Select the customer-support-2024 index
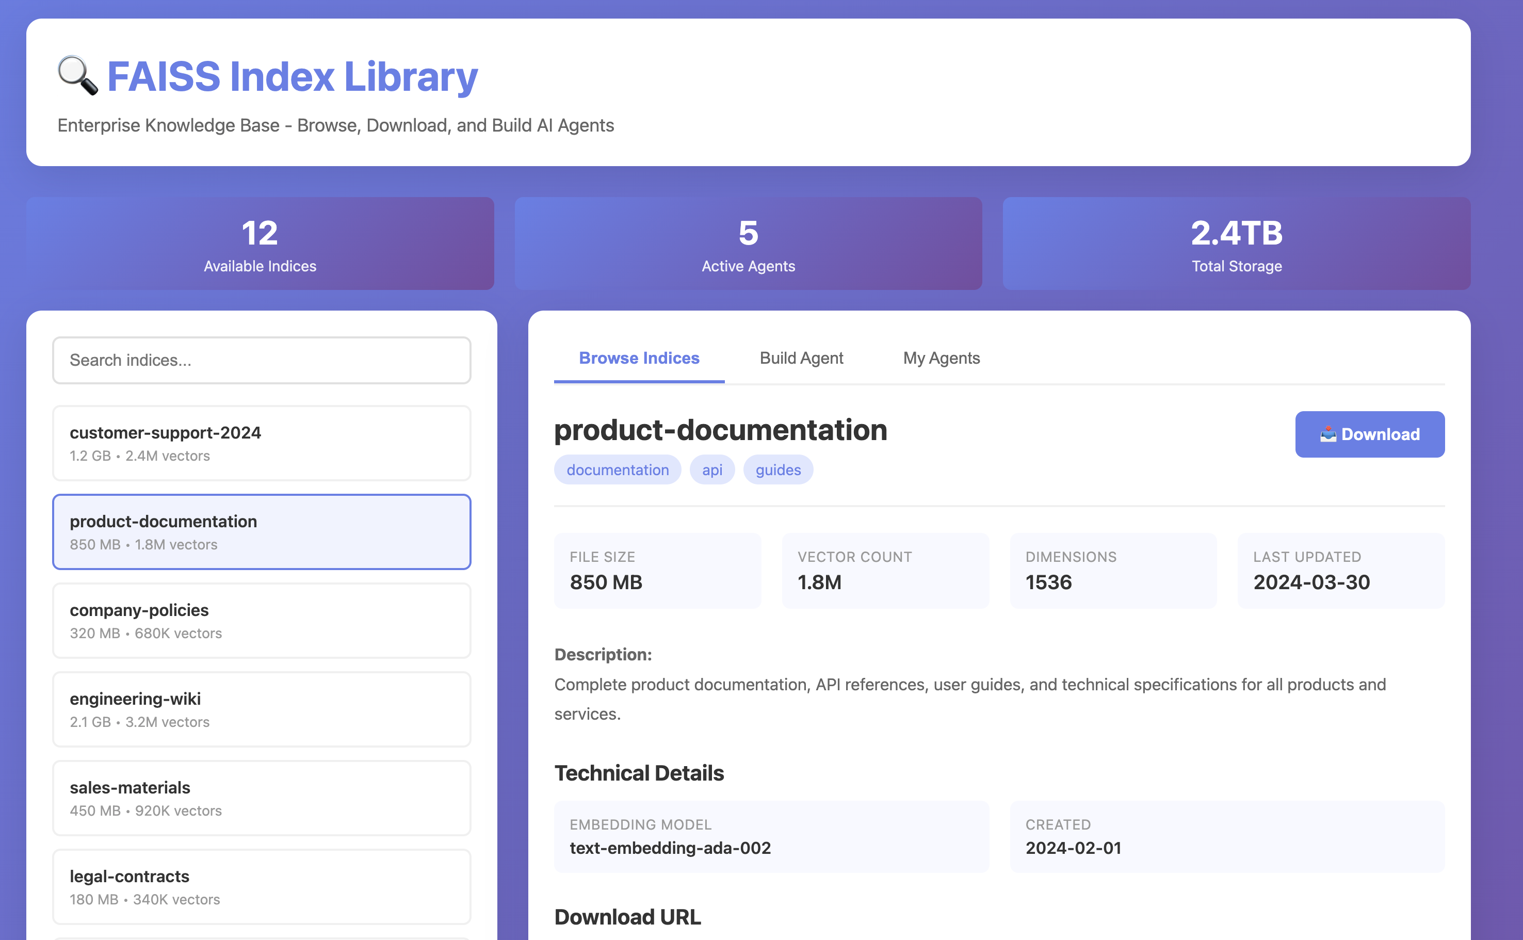 (261, 443)
